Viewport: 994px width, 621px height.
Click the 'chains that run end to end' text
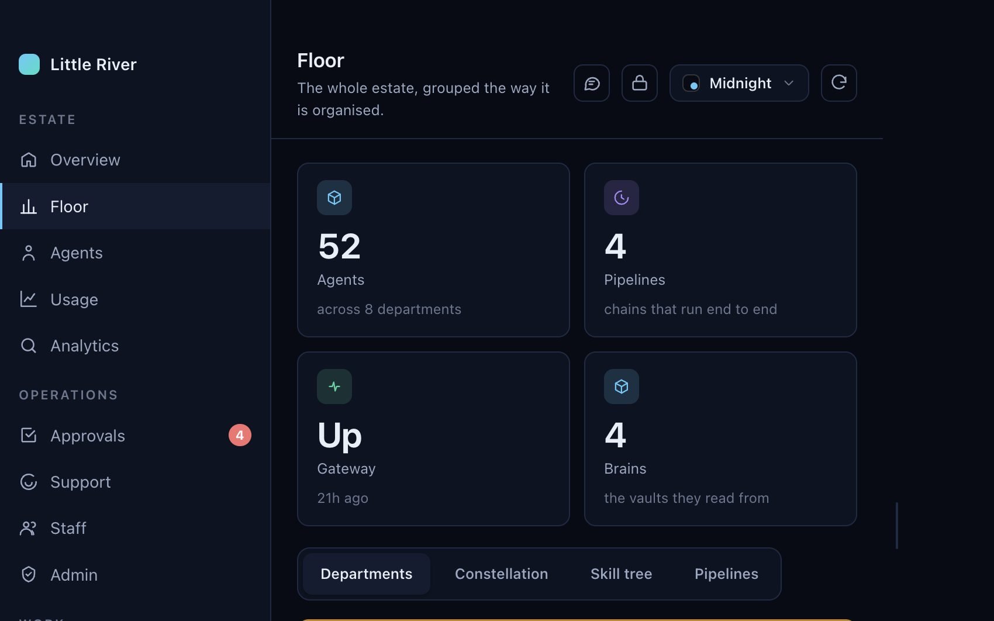pyautogui.click(x=691, y=309)
